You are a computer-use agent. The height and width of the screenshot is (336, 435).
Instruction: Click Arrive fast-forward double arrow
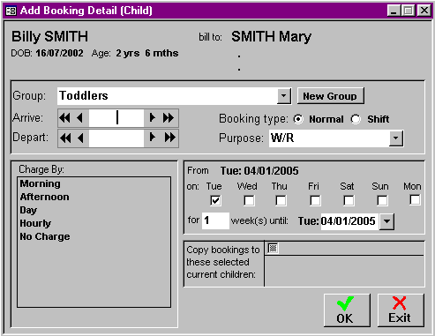(169, 118)
